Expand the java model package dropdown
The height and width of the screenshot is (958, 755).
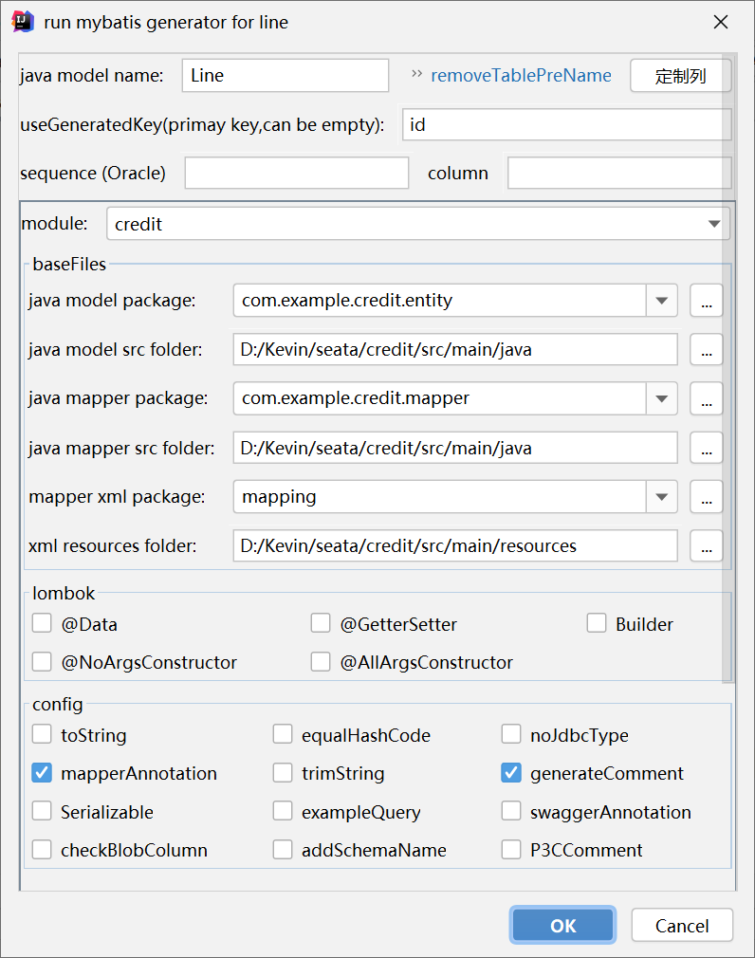[x=661, y=301]
